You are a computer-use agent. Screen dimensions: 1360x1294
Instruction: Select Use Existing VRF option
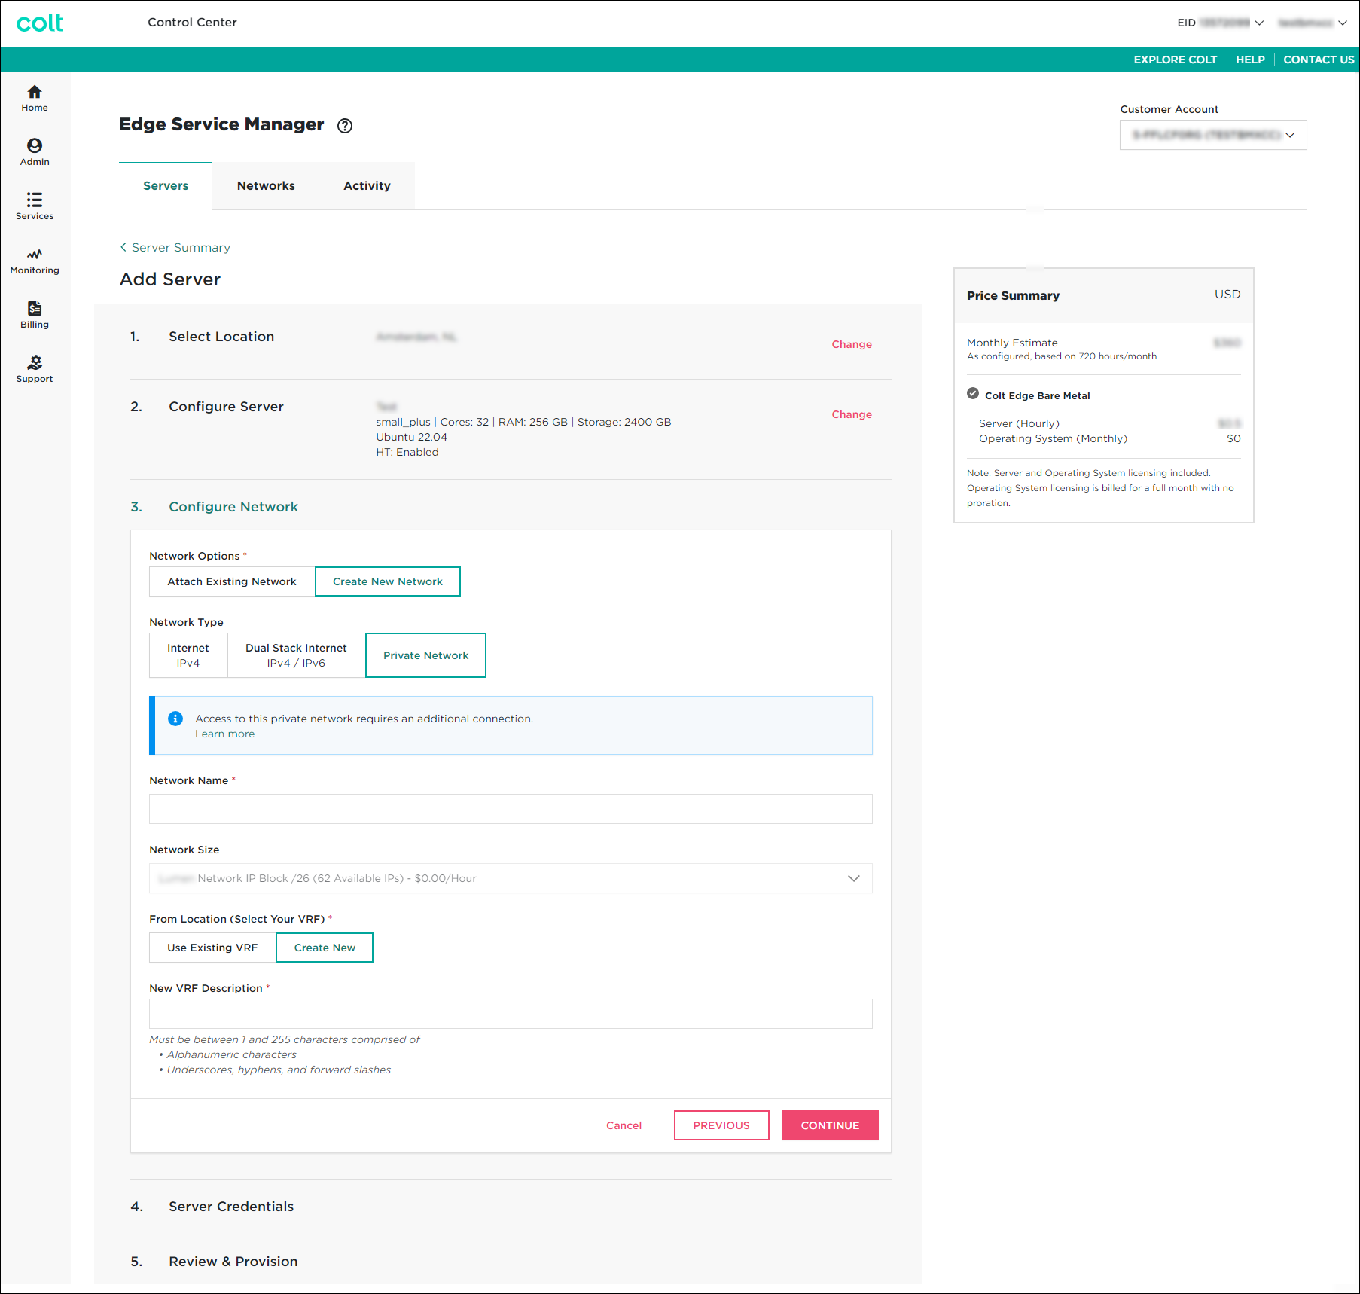(212, 948)
